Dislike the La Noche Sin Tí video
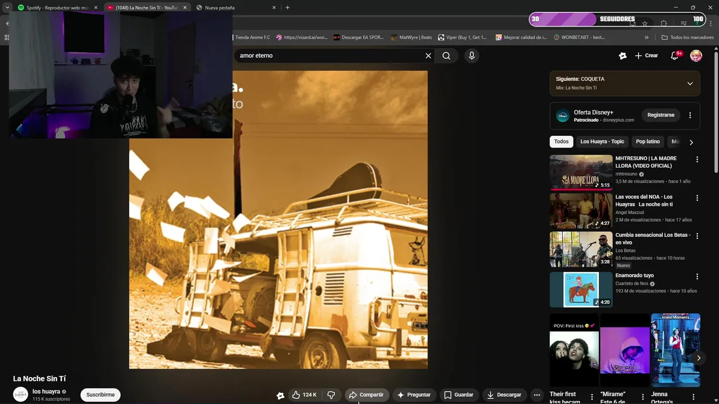The height and width of the screenshot is (404, 719). pyautogui.click(x=331, y=394)
